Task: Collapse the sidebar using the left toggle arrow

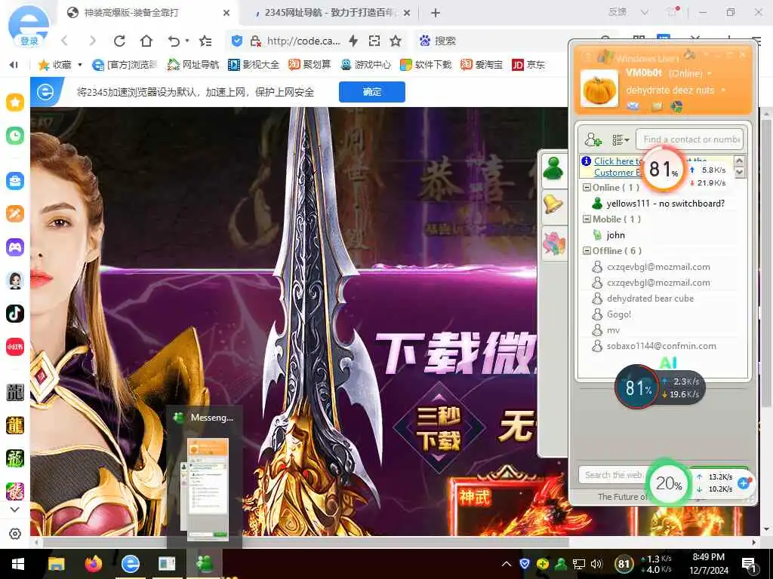Action: pos(14,65)
